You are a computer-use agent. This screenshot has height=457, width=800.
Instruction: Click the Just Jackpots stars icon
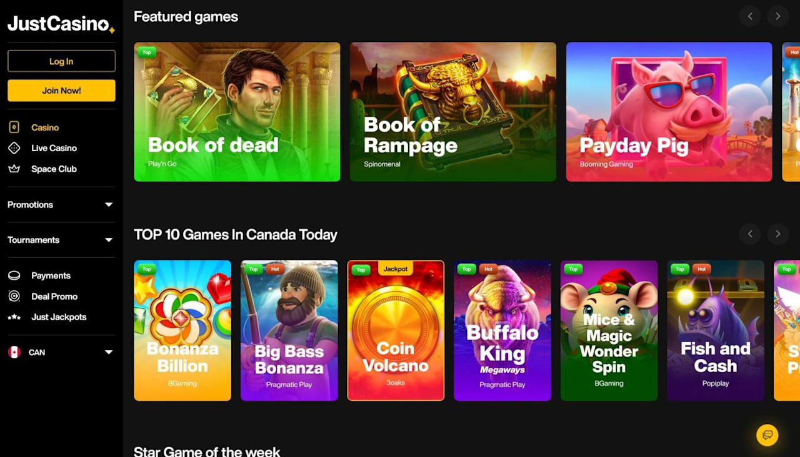click(14, 317)
